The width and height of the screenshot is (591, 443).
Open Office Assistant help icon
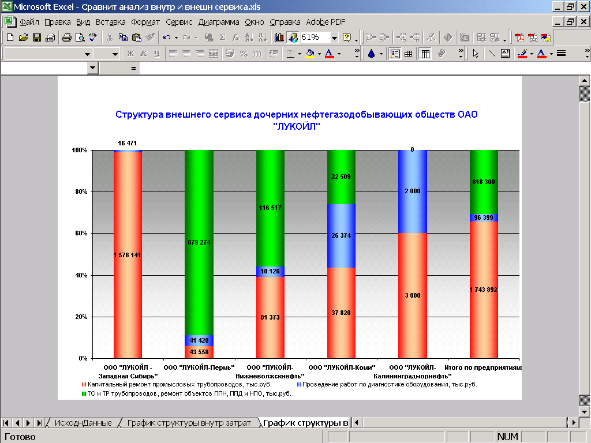347,37
